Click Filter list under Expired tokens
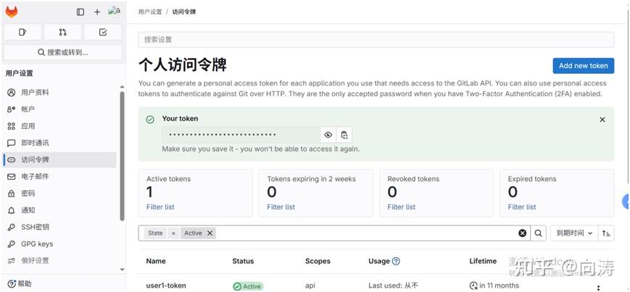This screenshot has height=292, width=630. click(x=522, y=207)
